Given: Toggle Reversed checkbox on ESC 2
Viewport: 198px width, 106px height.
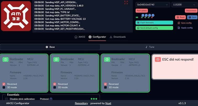Looking at the screenshot, I should pyautogui.click(x=55, y=84).
